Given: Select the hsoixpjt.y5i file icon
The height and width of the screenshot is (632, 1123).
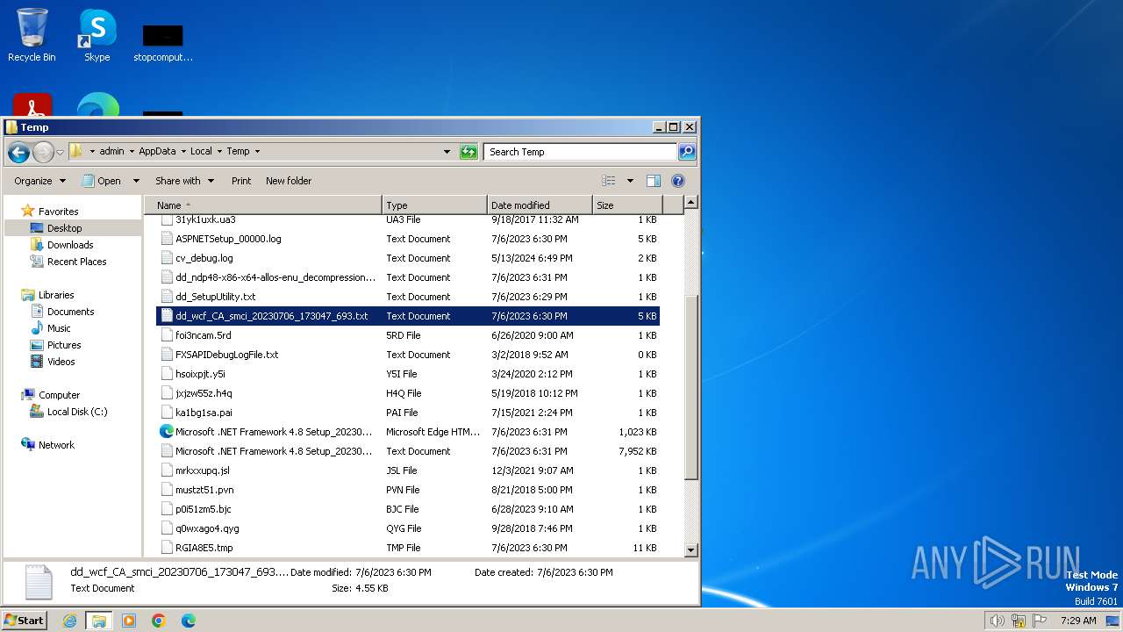Looking at the screenshot, I should (168, 374).
